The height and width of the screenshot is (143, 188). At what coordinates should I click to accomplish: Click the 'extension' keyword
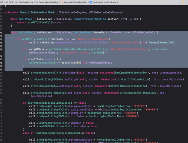[x=12, y=12]
